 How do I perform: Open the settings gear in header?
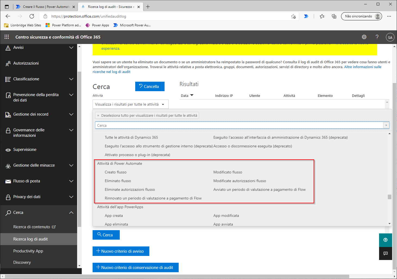[364, 37]
